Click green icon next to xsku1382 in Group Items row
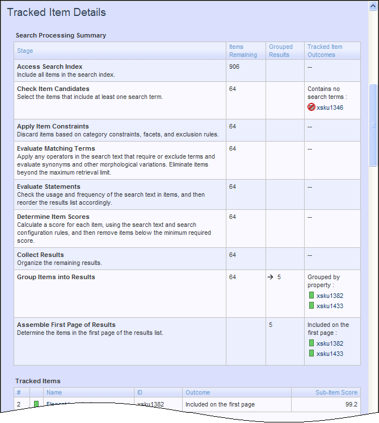This screenshot has width=379, height=423. click(x=311, y=295)
